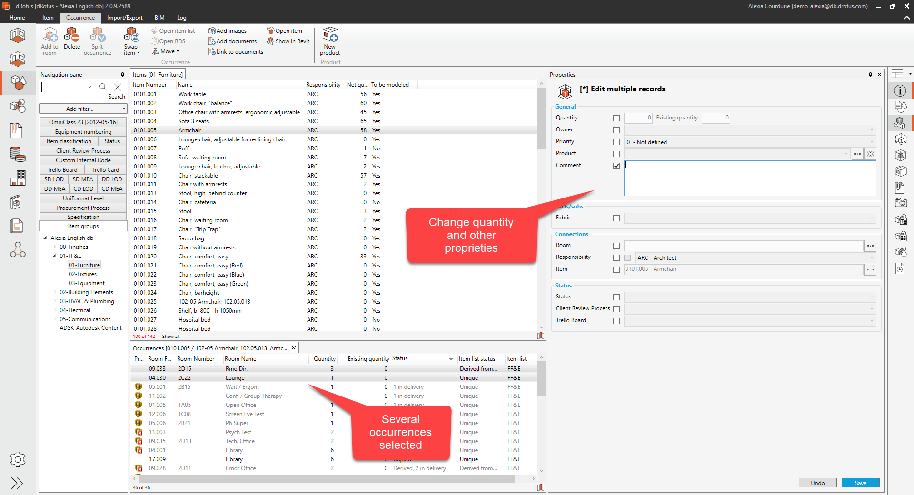
Task: Click inside the Comment text box
Action: (x=750, y=178)
